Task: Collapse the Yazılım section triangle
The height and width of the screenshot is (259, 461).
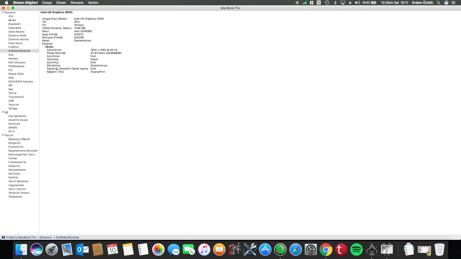Action: pos(3,135)
